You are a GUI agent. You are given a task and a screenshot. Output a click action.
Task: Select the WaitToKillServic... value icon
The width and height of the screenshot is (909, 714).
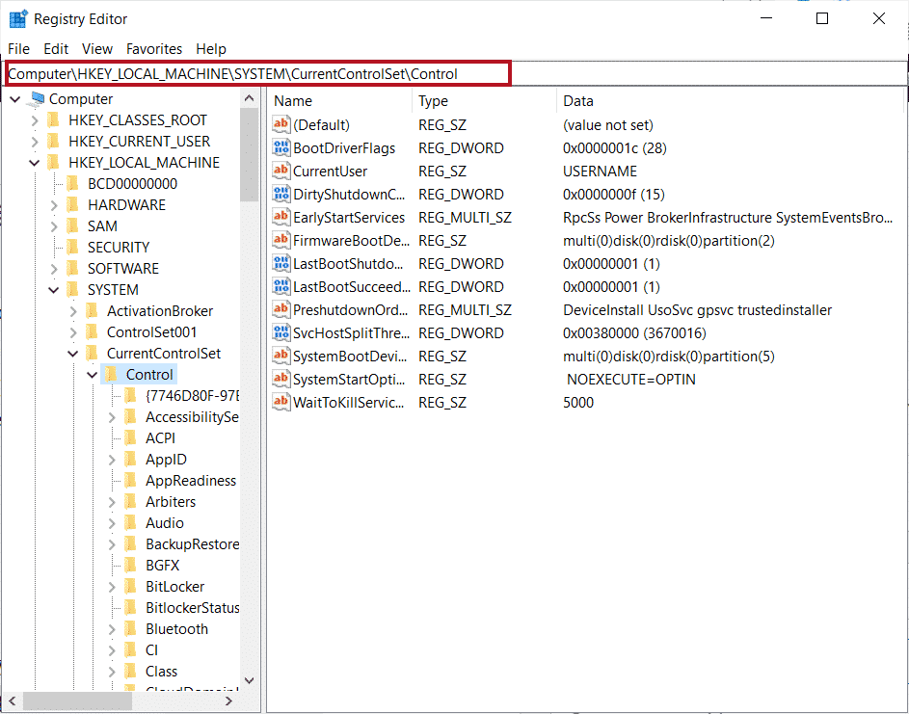click(x=281, y=402)
